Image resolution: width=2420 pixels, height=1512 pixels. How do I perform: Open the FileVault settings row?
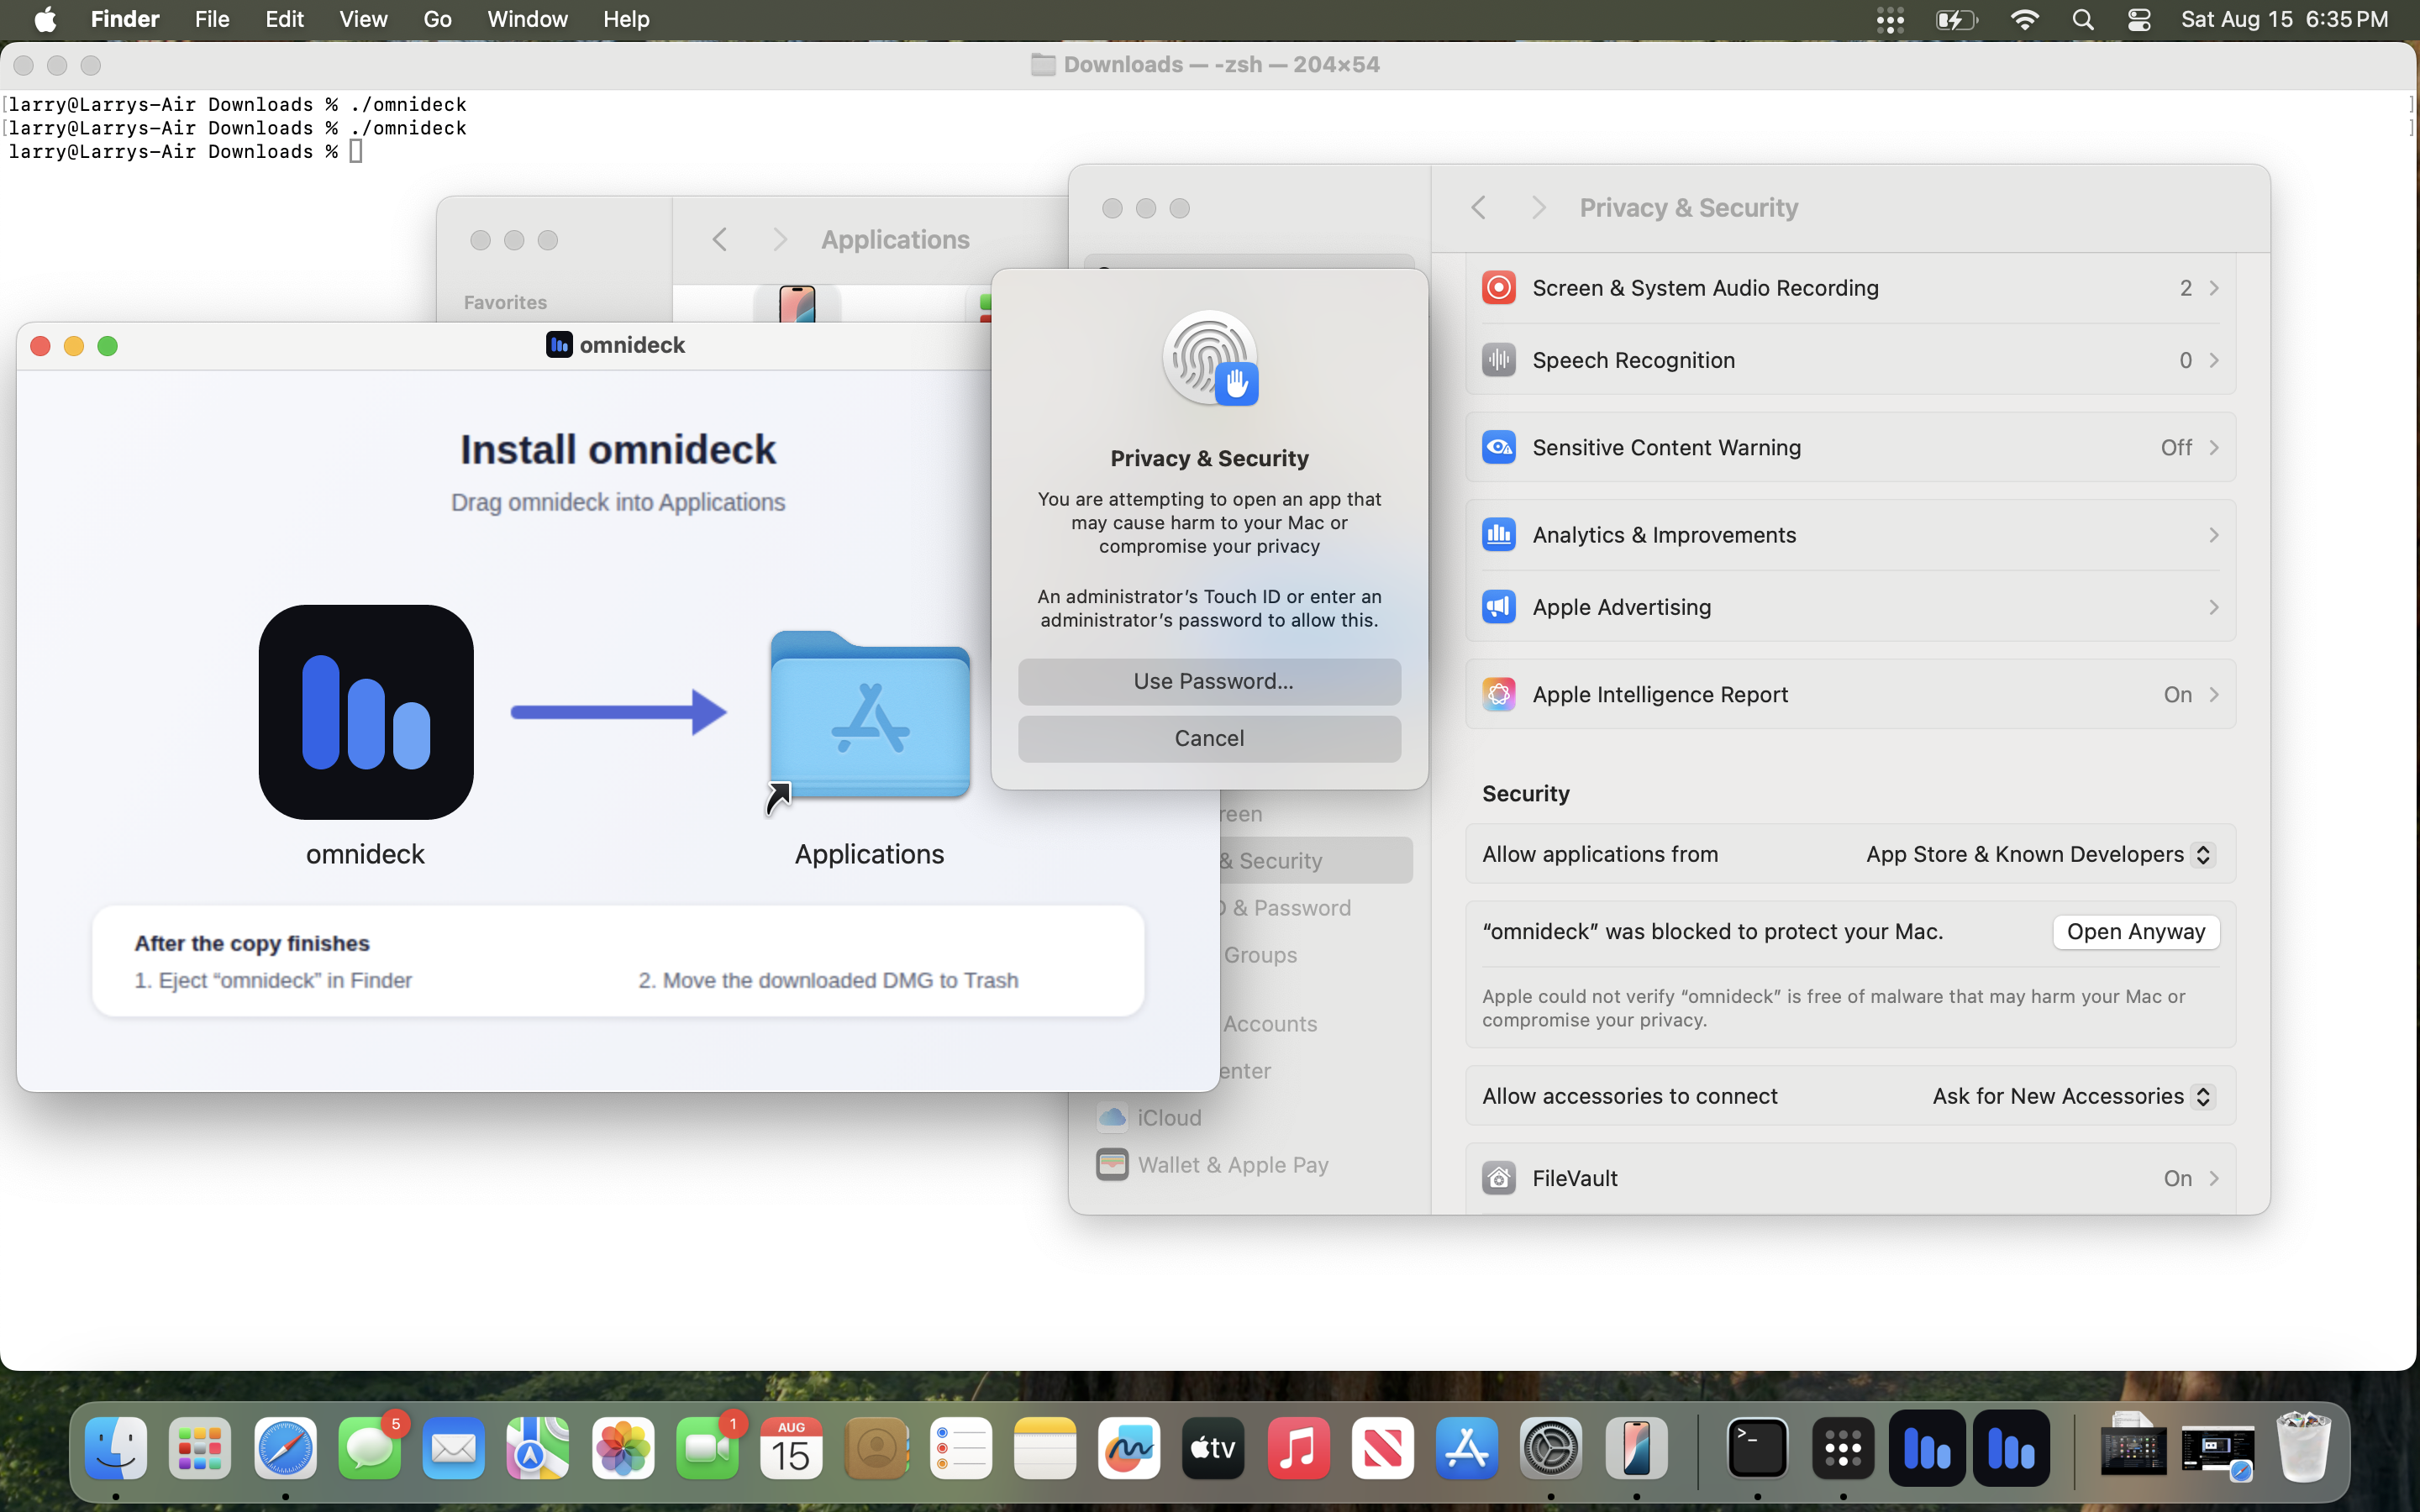coord(1850,1178)
